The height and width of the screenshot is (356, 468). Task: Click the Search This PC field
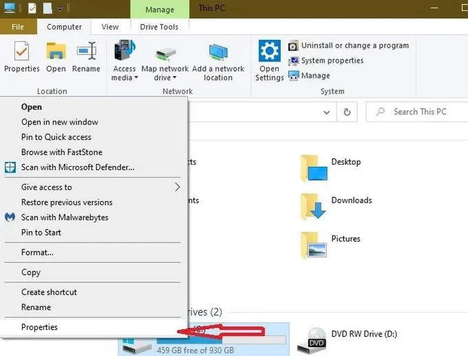[x=417, y=112]
